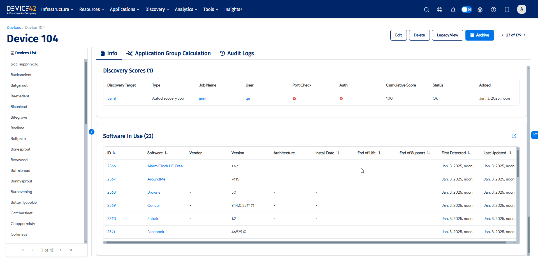
Task: Expand the Infrastructure menu
Action: [x=57, y=9]
